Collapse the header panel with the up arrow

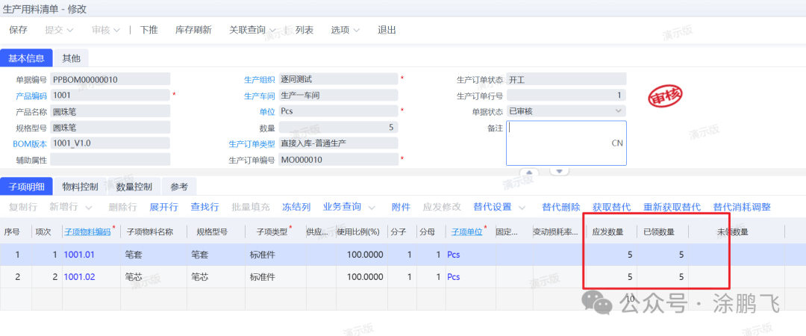point(528,171)
